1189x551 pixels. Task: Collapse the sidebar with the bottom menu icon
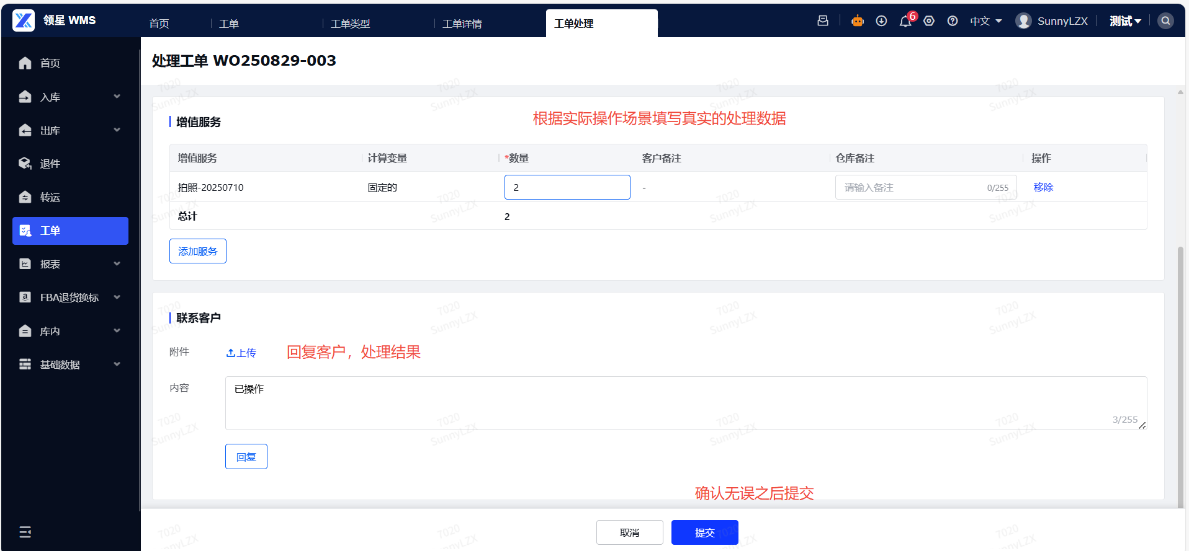coord(25,532)
